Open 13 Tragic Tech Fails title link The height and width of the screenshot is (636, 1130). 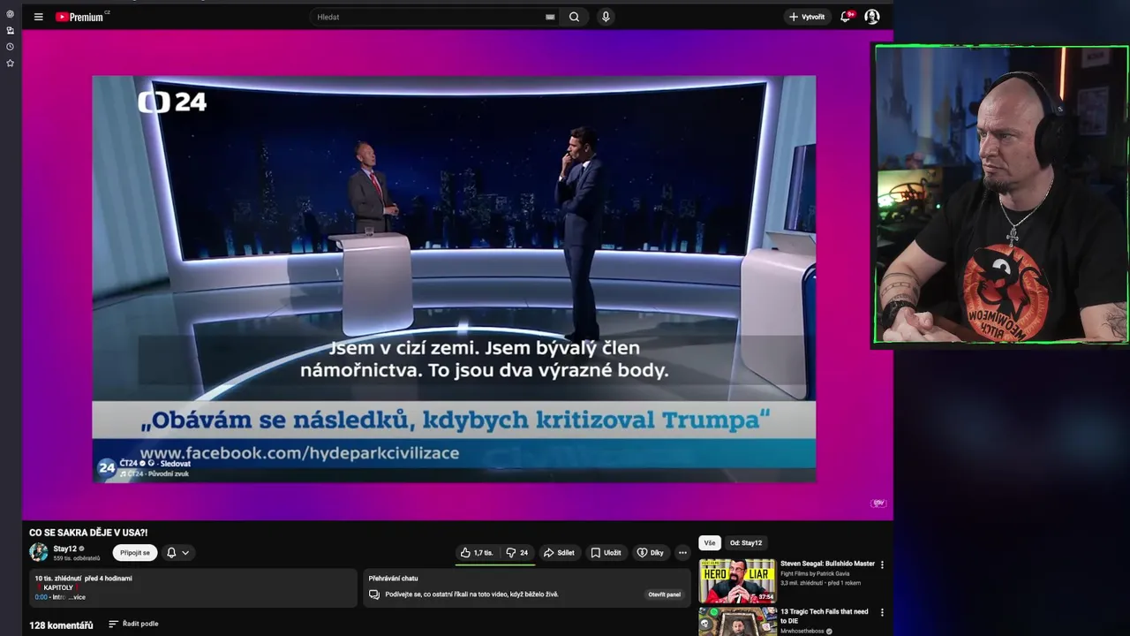[825, 616]
